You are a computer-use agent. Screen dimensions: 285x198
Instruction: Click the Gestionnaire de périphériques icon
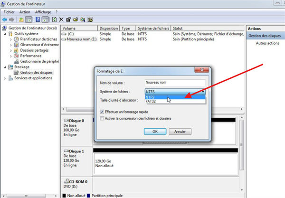click(x=16, y=61)
